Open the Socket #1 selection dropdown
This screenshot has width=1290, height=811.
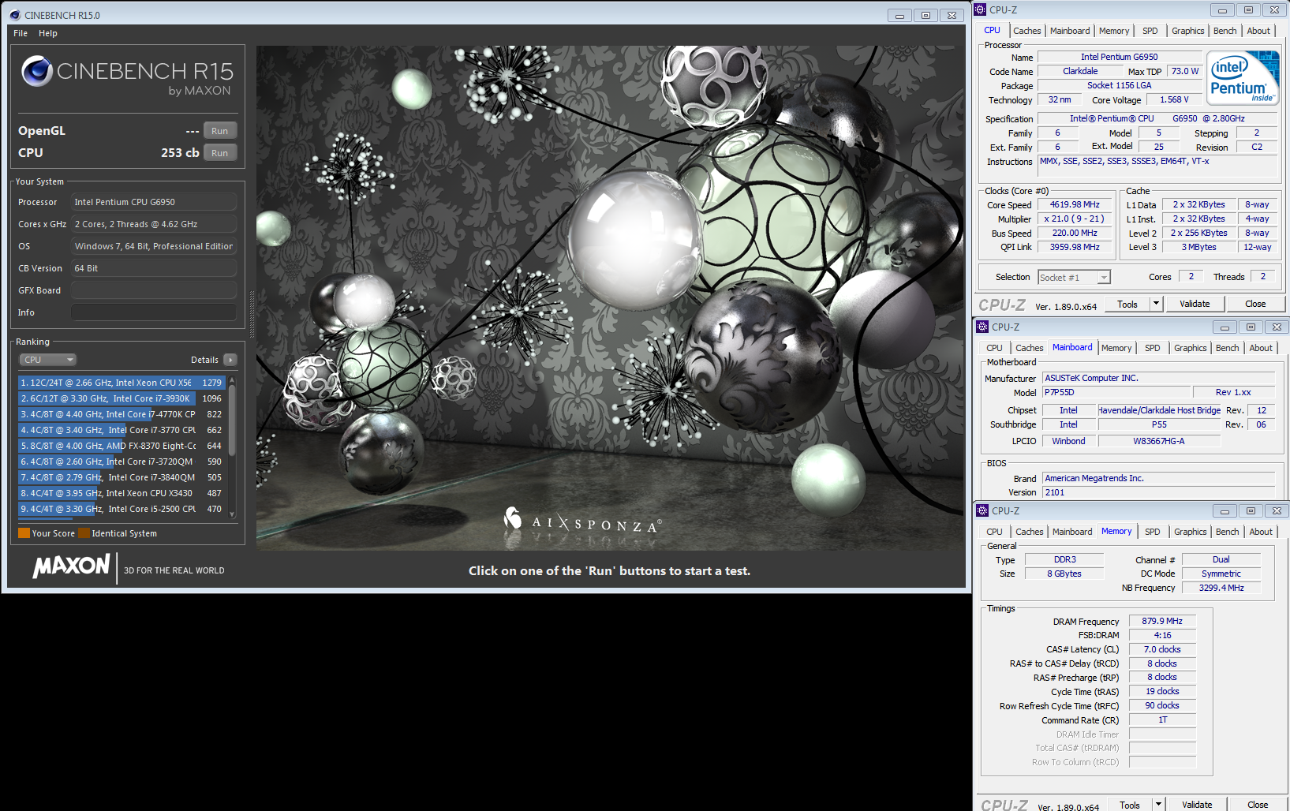click(1074, 277)
